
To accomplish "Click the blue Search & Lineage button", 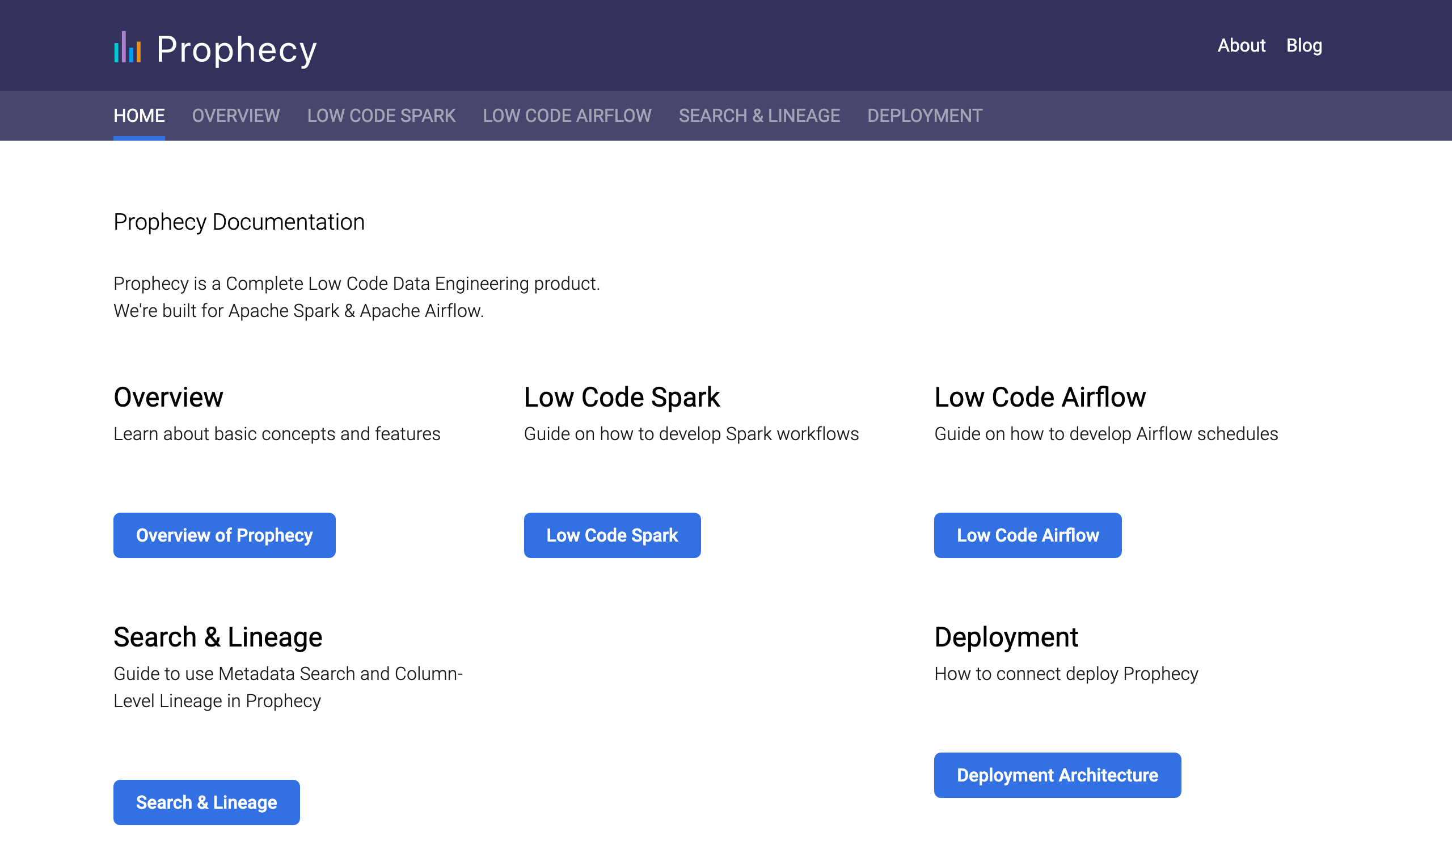I will click(x=206, y=802).
